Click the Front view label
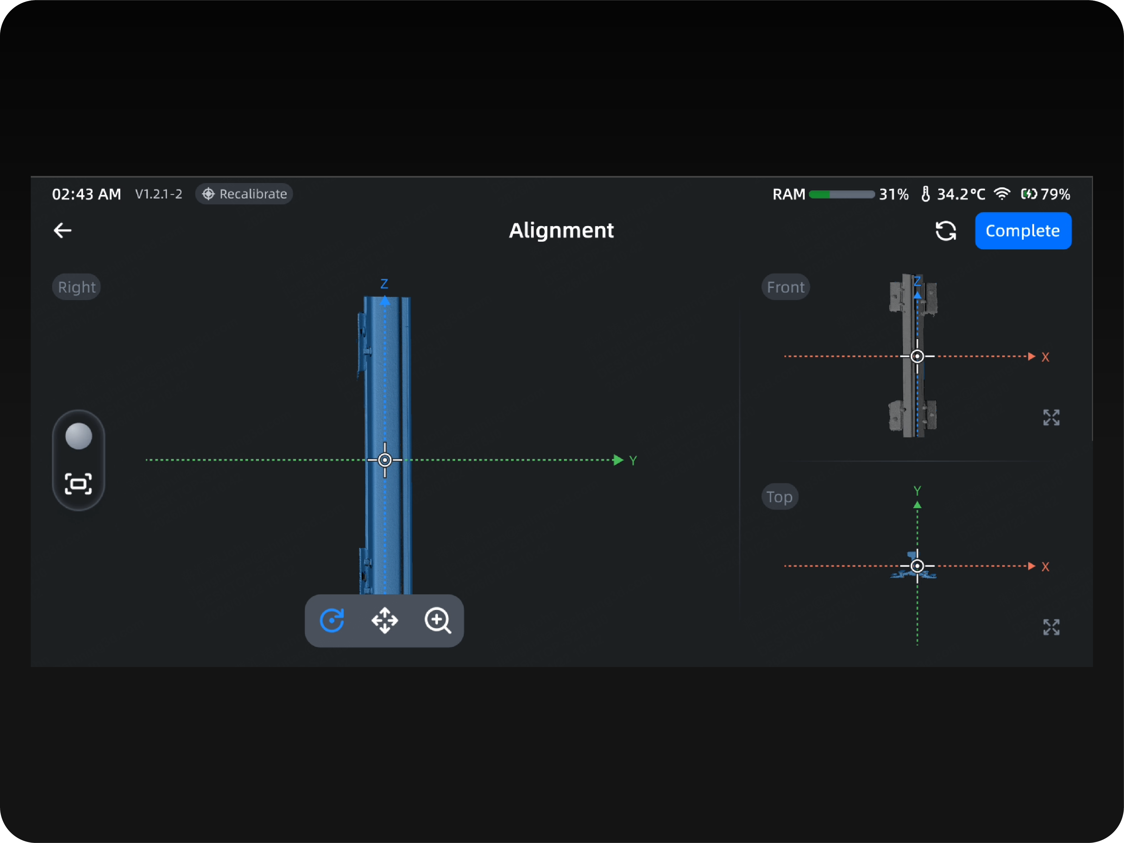Viewport: 1124px width, 843px height. pyautogui.click(x=785, y=287)
